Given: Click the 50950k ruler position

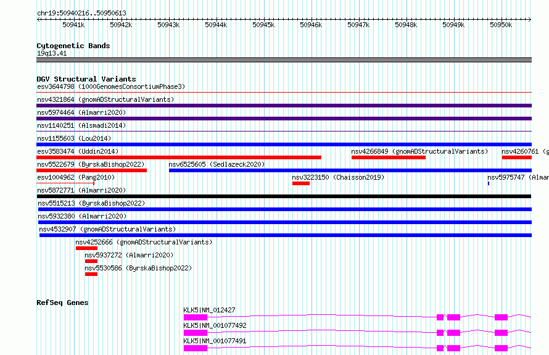Looking at the screenshot, I should pyautogui.click(x=501, y=25).
